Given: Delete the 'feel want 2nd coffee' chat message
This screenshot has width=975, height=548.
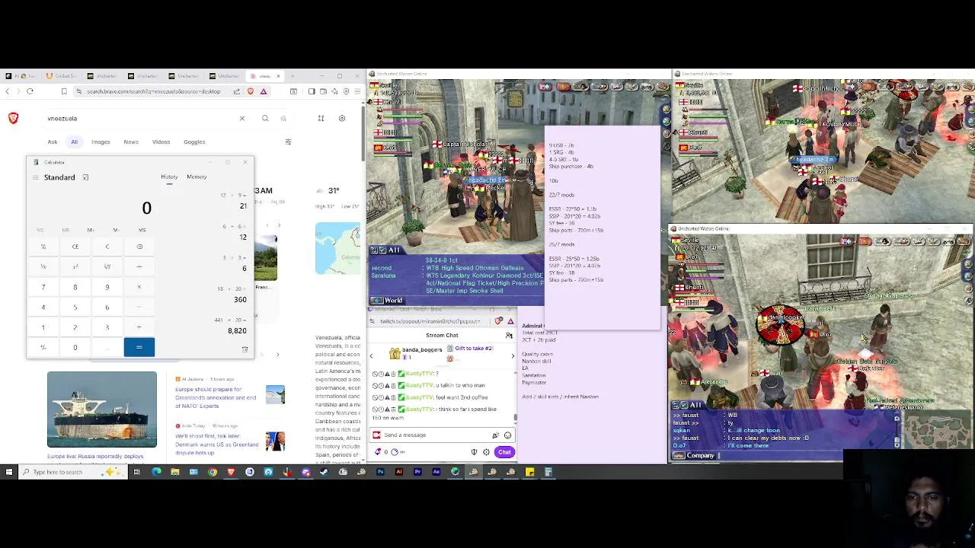Looking at the screenshot, I should point(394,397).
